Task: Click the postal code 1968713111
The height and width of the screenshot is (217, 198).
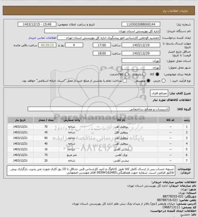Action: tap(171, 207)
